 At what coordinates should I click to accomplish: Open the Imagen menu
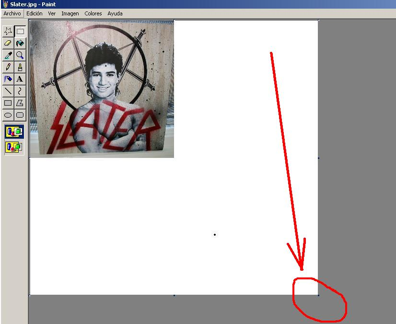click(70, 13)
